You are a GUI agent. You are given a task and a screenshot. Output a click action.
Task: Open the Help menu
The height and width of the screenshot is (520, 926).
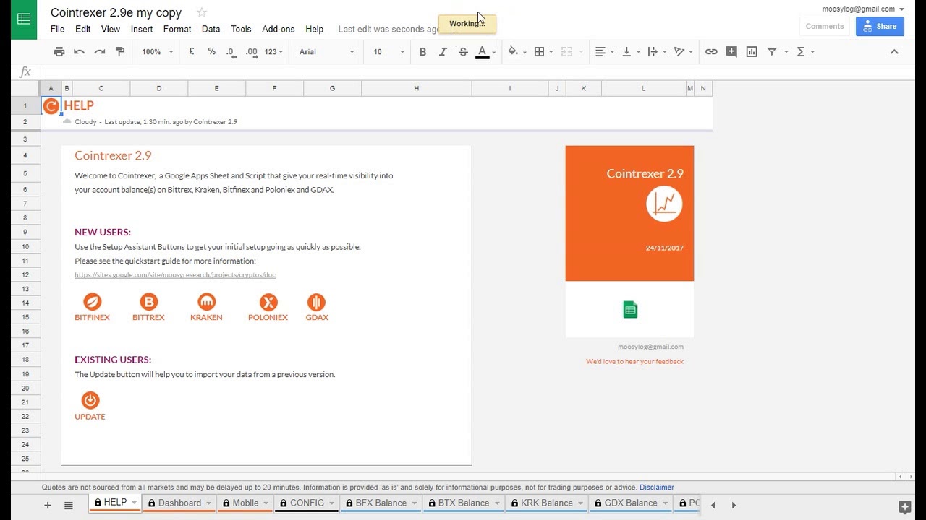click(315, 29)
